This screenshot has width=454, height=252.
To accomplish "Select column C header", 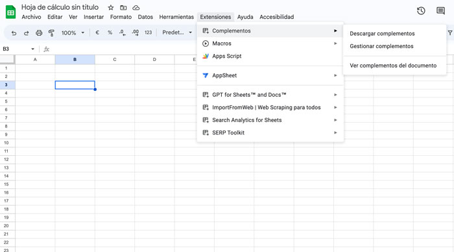I will click(115, 60).
